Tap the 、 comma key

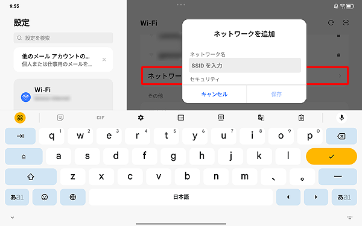tap(273, 177)
